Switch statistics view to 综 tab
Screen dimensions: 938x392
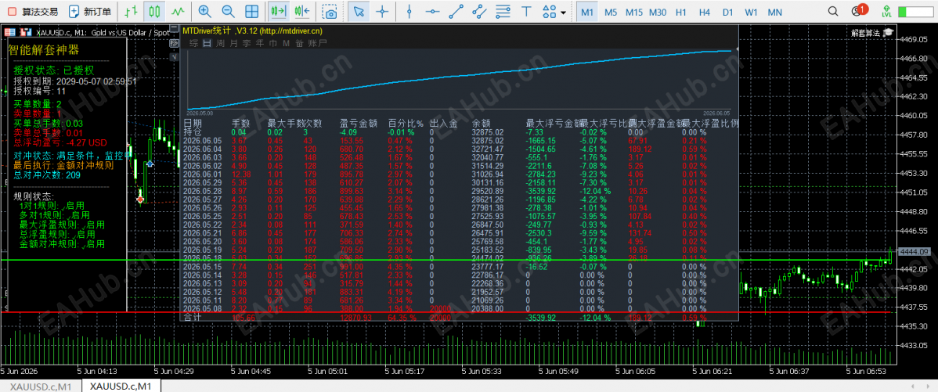coord(193,43)
